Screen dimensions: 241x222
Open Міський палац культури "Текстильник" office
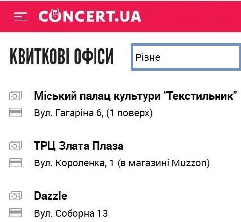click(135, 96)
